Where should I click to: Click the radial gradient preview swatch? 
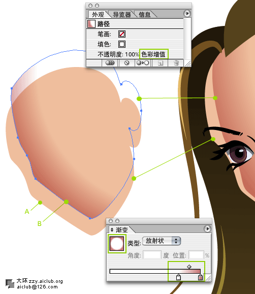tap(117, 244)
